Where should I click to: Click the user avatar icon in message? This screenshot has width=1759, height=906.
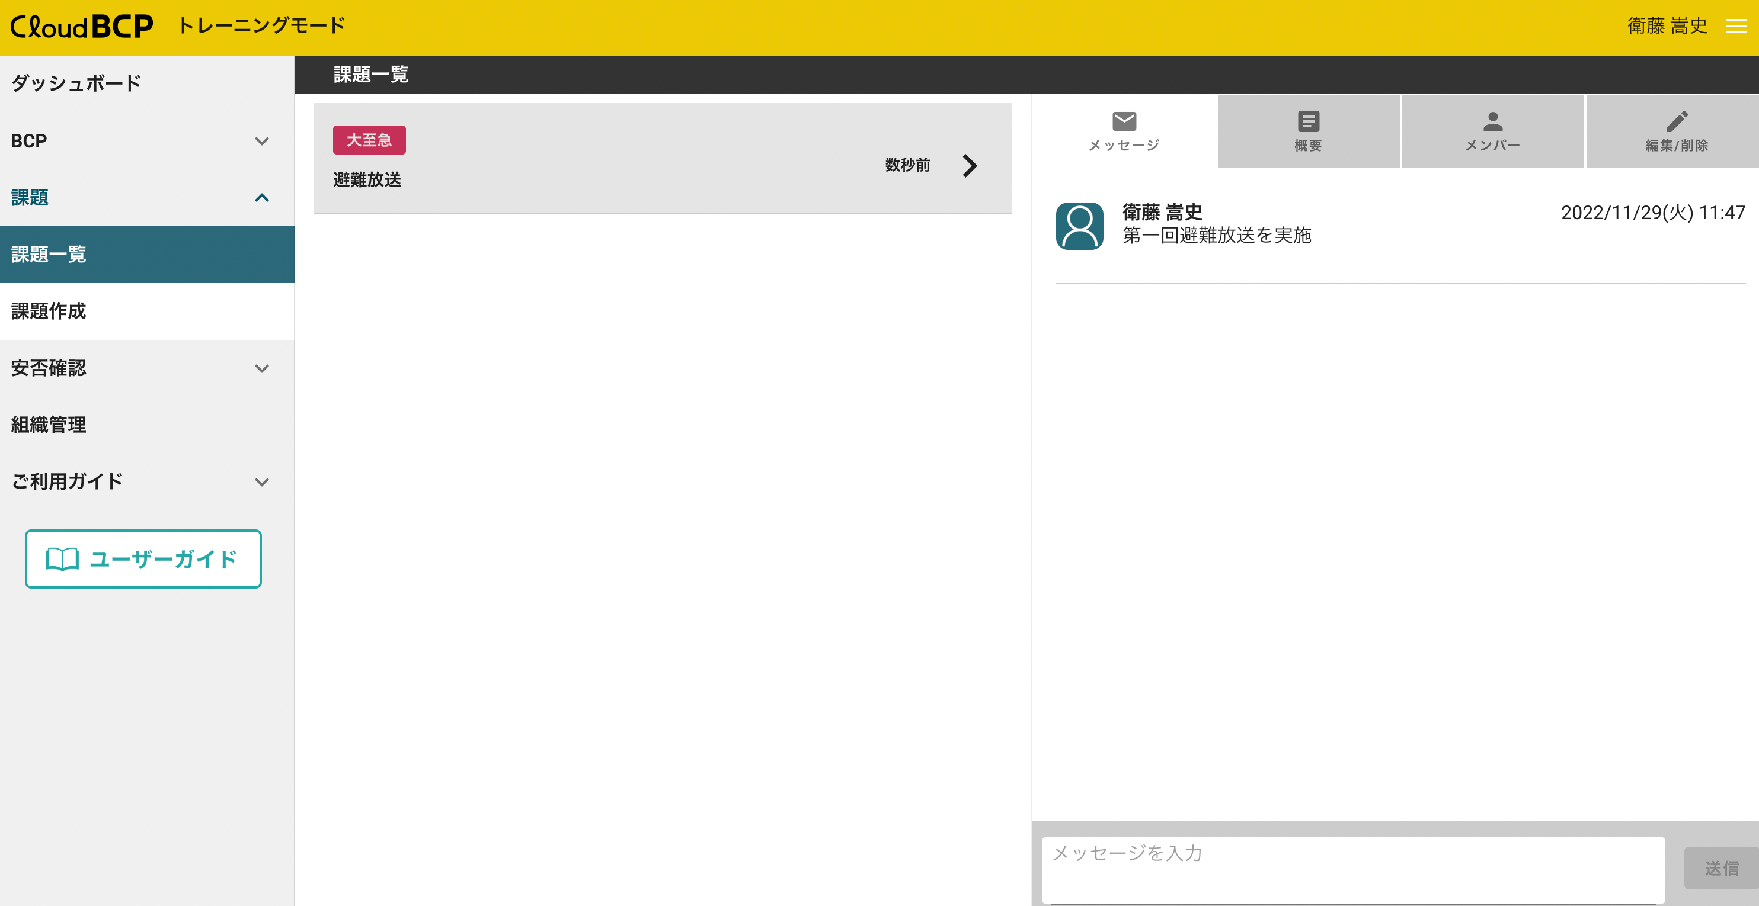tap(1080, 226)
